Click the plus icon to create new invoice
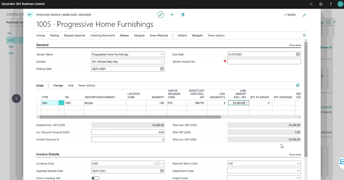This screenshot has width=344, height=180. pyautogui.click(x=172, y=15)
